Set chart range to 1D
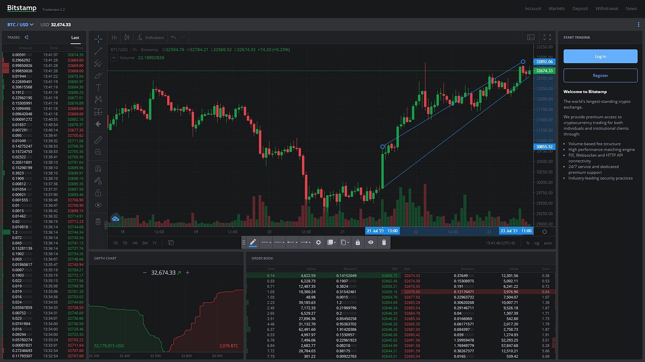 [x=116, y=243]
